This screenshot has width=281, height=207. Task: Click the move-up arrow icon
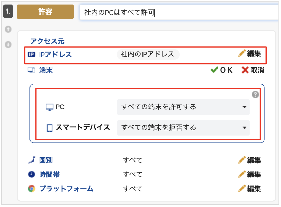[x=8, y=29]
